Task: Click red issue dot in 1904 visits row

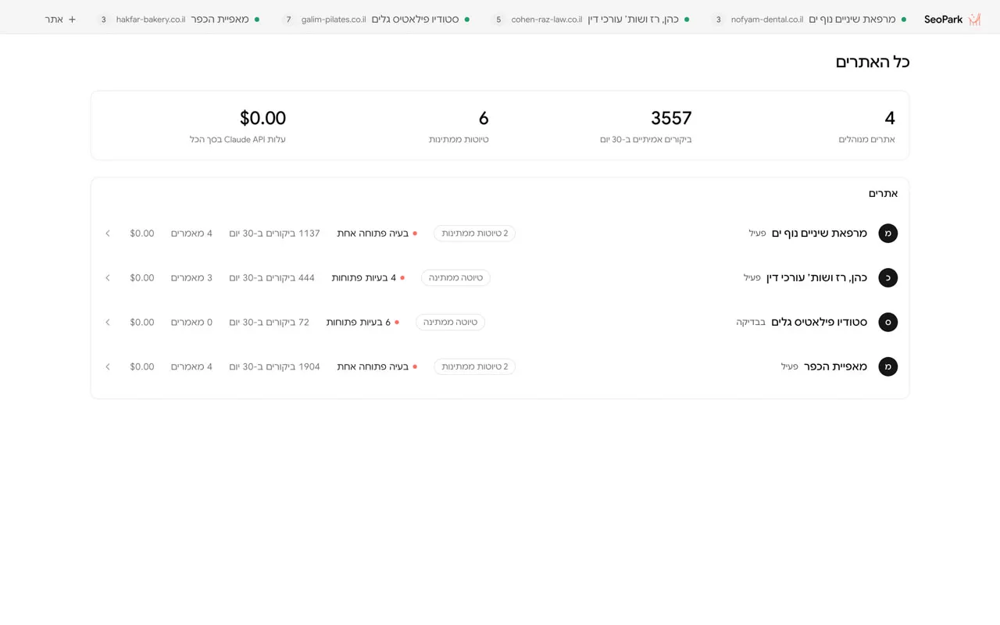Action: (x=415, y=367)
